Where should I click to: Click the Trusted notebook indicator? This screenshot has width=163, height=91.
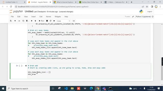click(127, 17)
